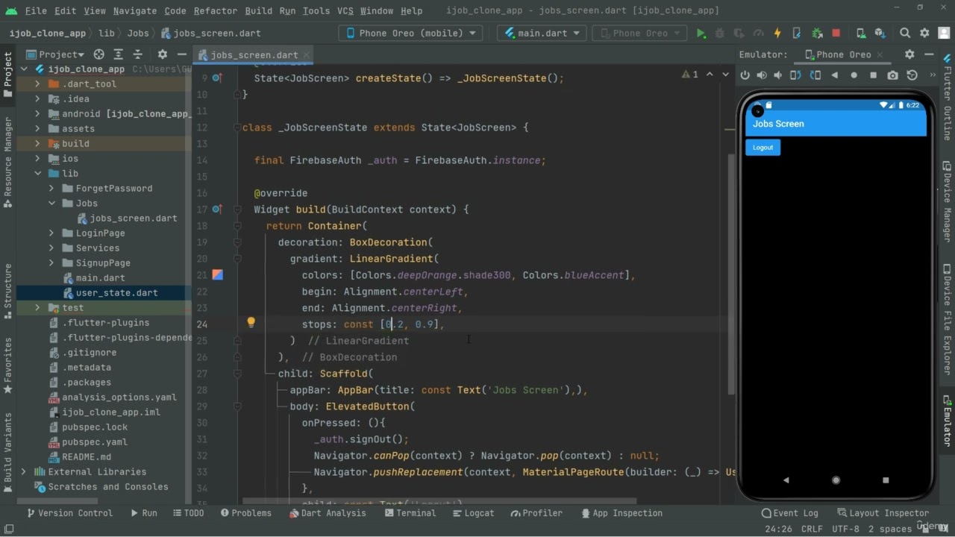
Task: Open IDE settings gear in main toolbar
Action: [925, 33]
